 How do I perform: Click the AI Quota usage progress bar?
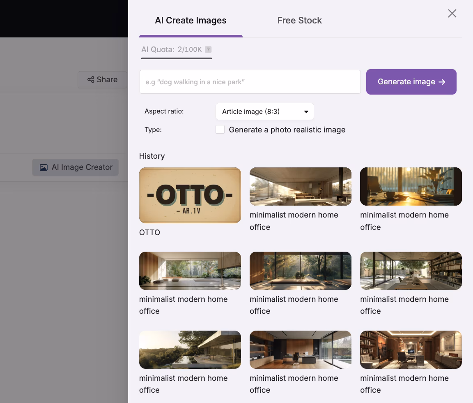(x=177, y=58)
